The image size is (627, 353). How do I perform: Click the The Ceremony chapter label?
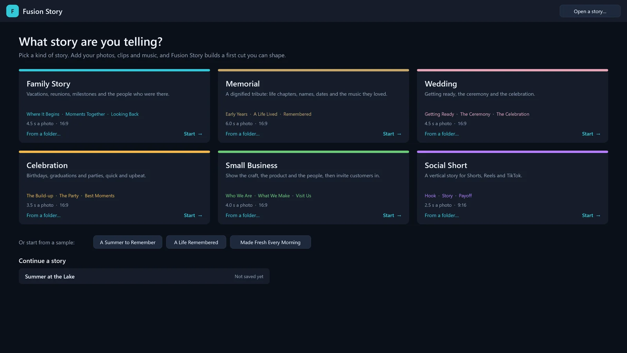[x=475, y=114]
